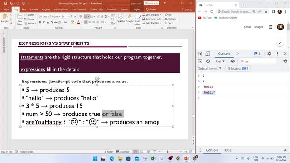Toggle the Notlar notes pane in the status bar
The width and height of the screenshot is (290, 163).
pyautogui.click(x=109, y=152)
